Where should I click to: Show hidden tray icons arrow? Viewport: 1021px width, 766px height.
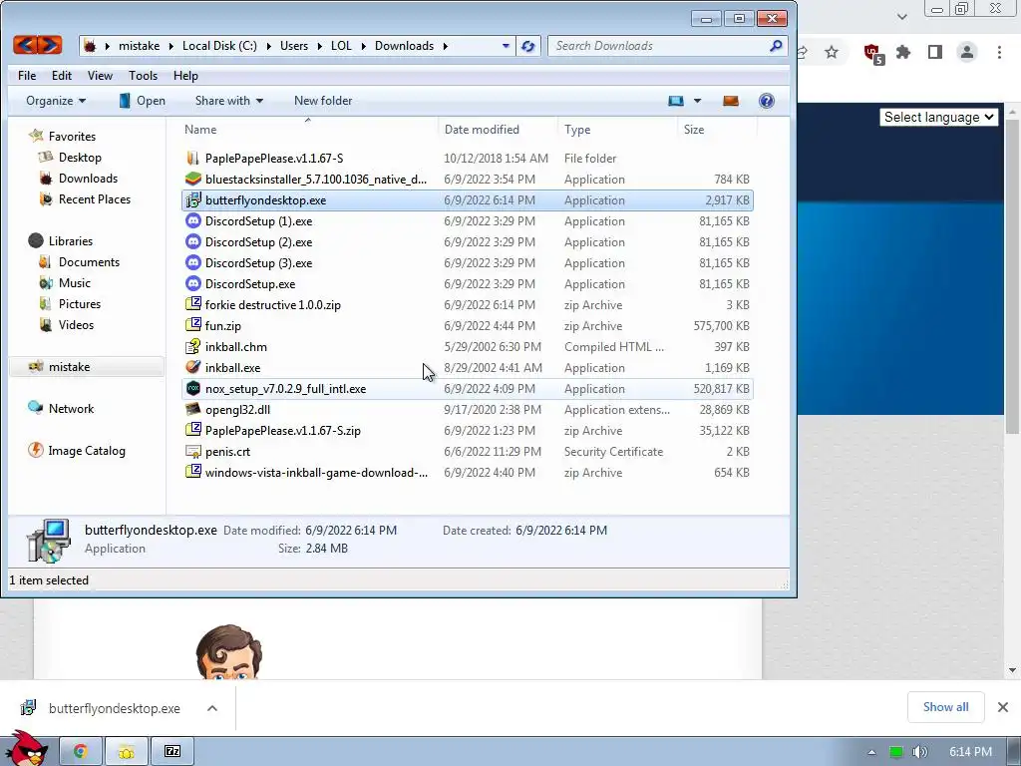(871, 752)
